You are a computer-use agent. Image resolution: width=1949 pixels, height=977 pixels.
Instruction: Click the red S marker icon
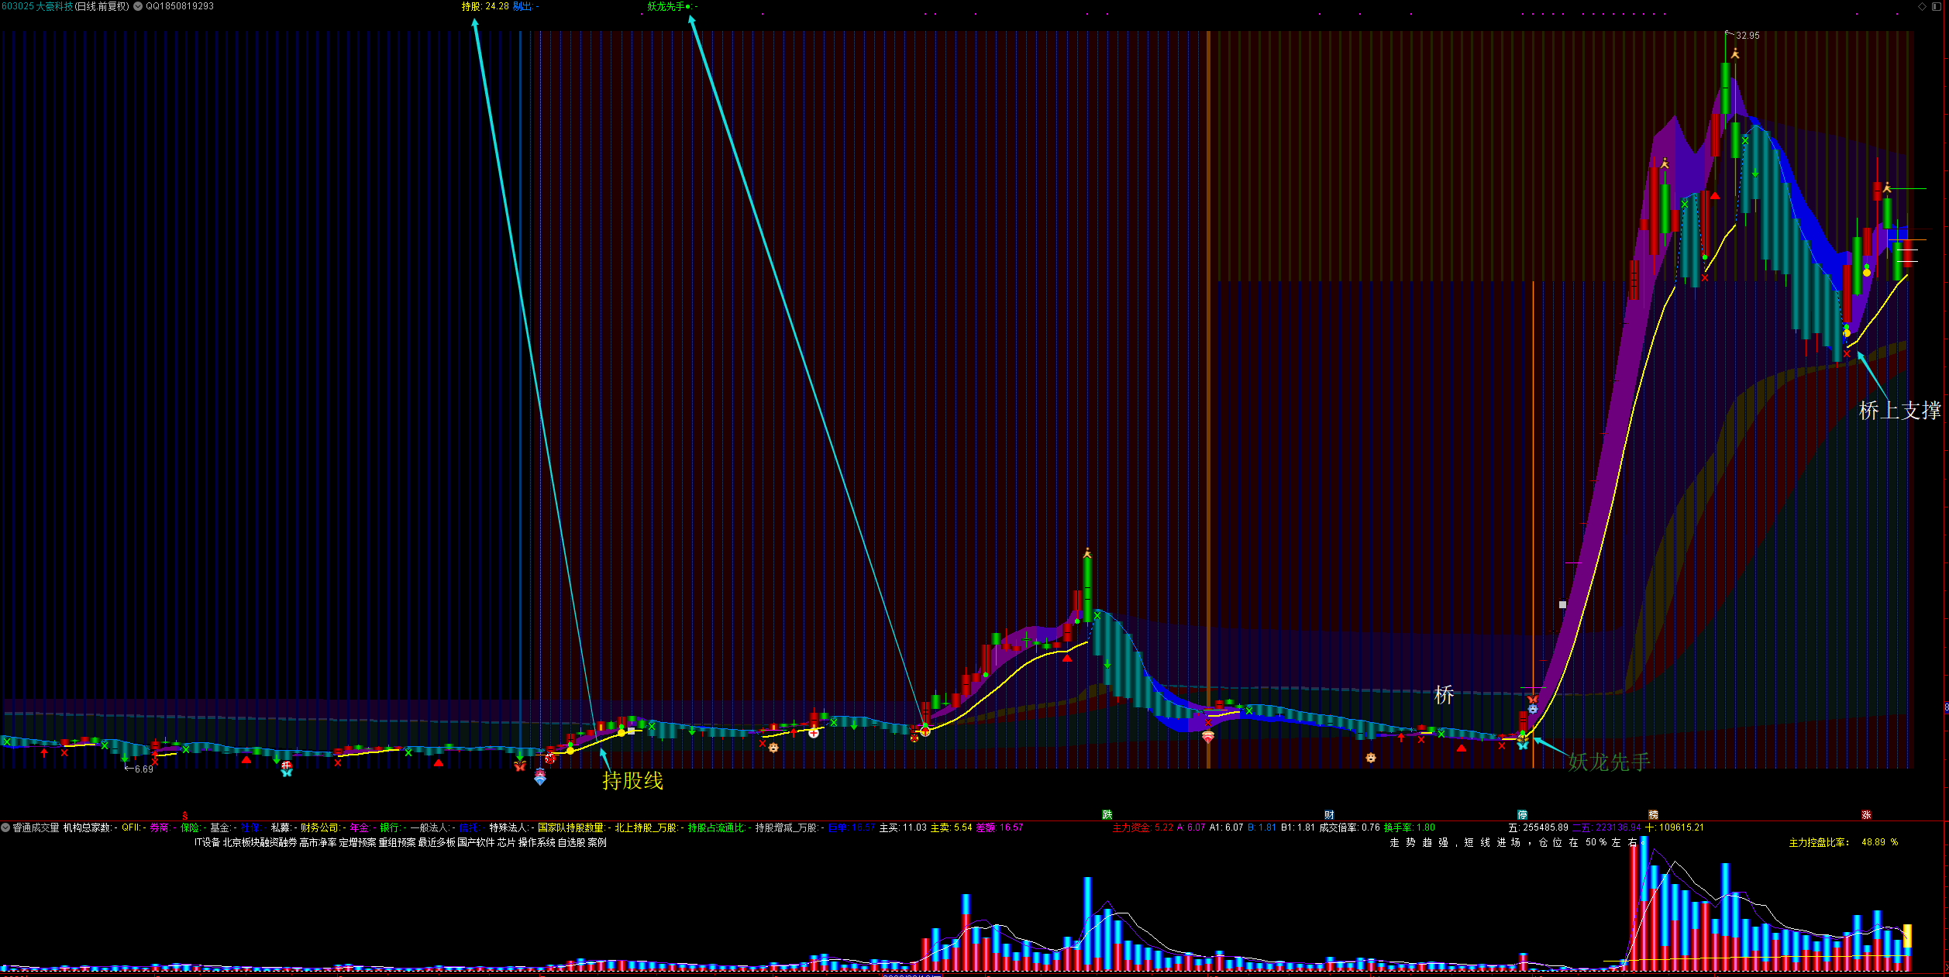184,815
